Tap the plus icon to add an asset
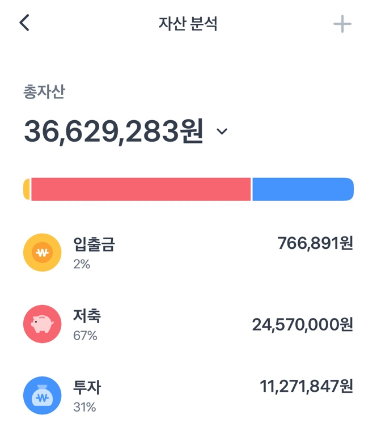Image resolution: width=377 pixels, height=432 pixels. pyautogui.click(x=342, y=24)
